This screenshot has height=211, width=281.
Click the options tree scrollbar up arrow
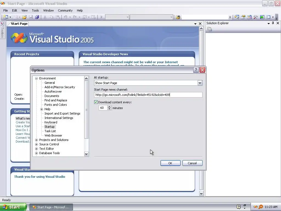(86, 78)
